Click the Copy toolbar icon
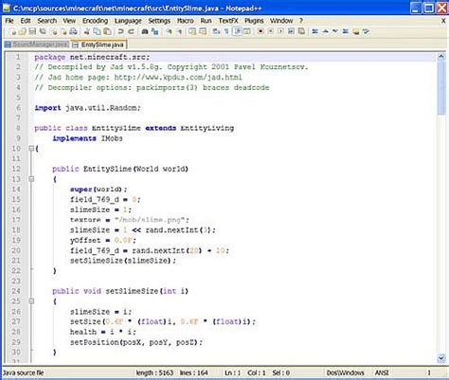 click(97, 31)
